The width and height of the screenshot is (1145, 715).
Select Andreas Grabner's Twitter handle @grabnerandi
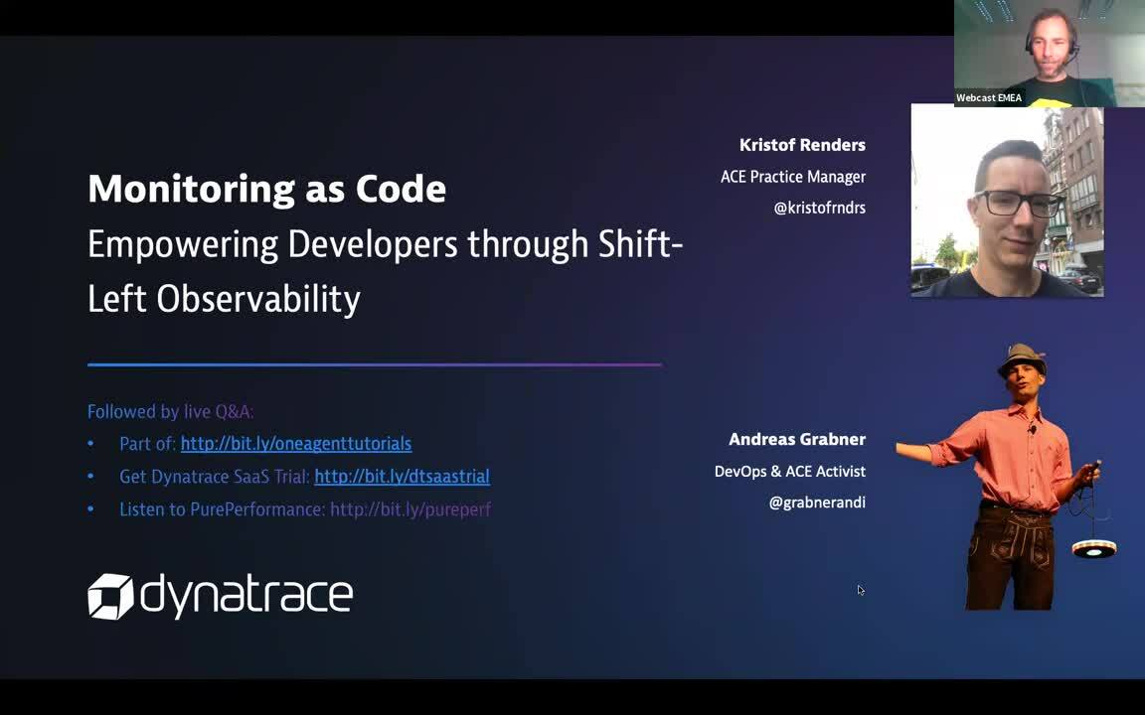[x=817, y=502]
